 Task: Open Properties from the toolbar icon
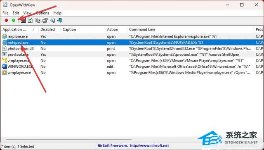(45, 20)
